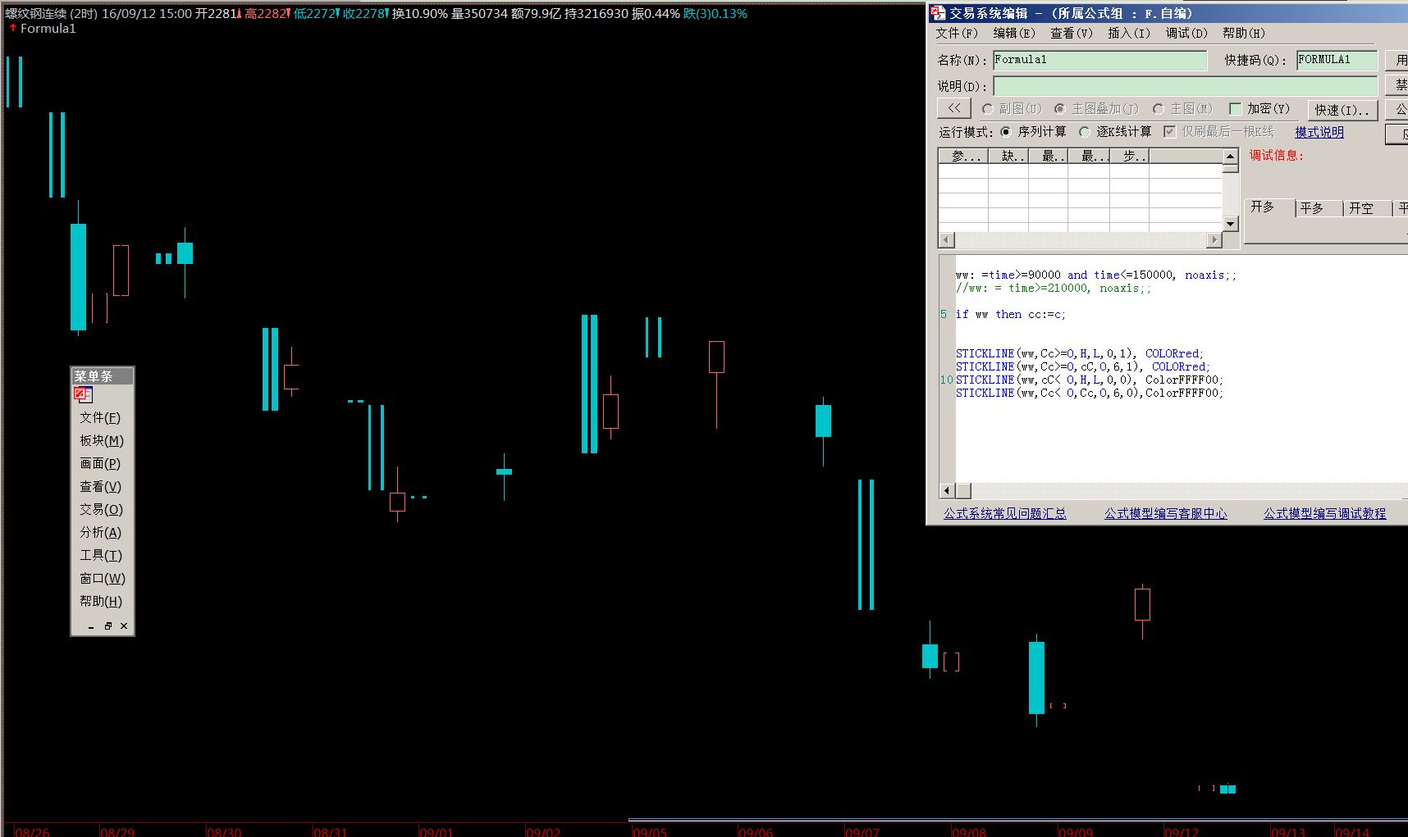Open the 快速(I).. options button

coord(1342,110)
